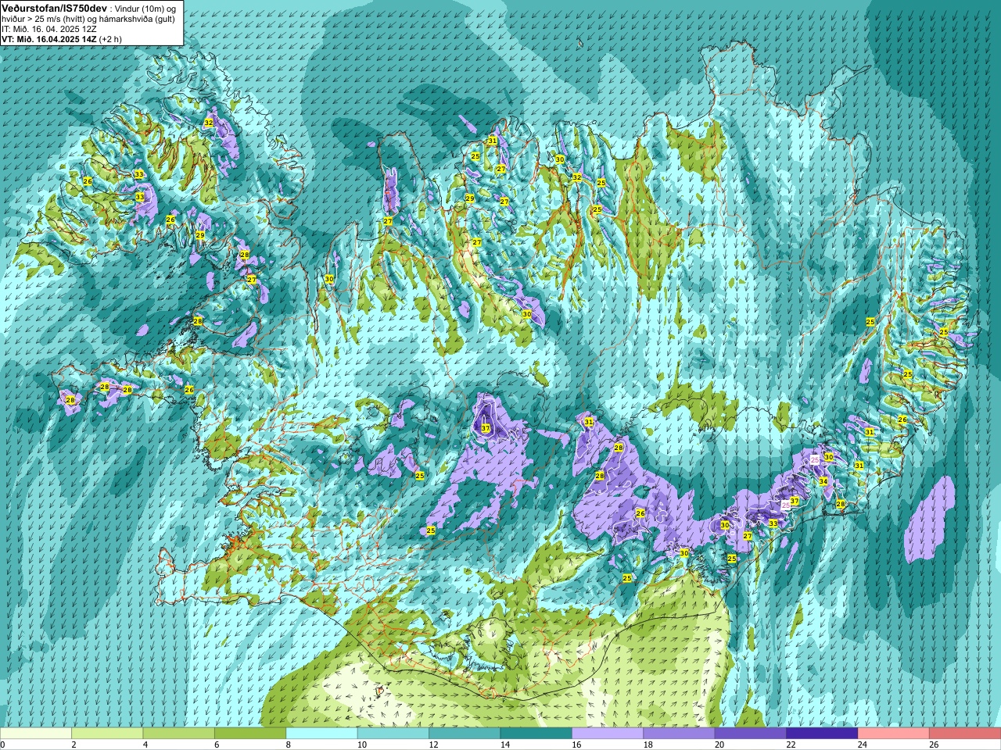Pick the 22–24 m/s dark indigo legend swatch

click(822, 734)
